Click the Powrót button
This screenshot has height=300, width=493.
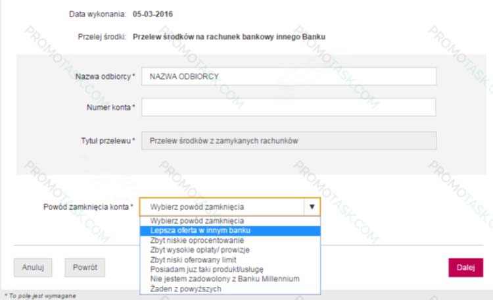[85, 268]
